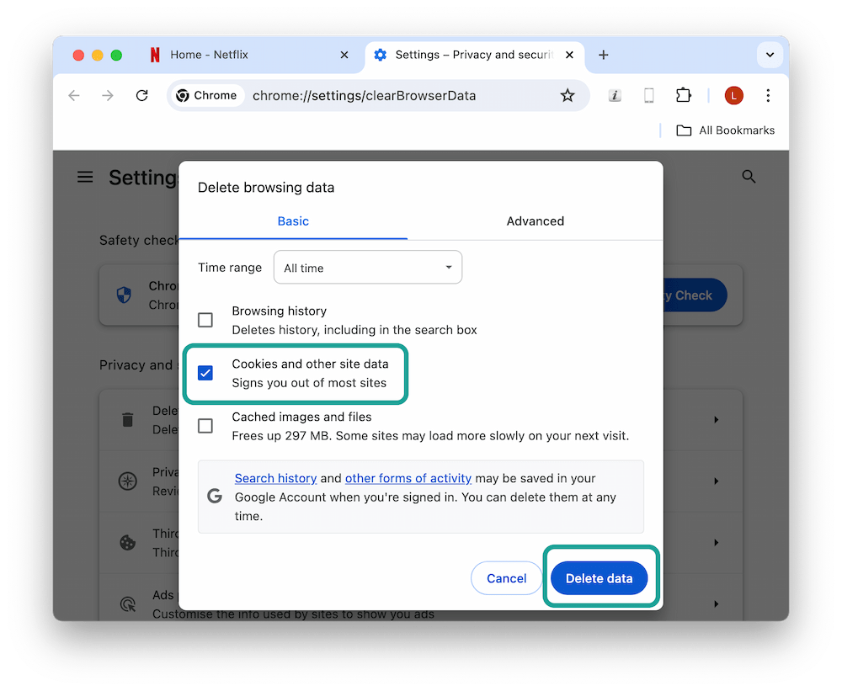The width and height of the screenshot is (842, 691).
Task: Select the Settings – Privacy and security tab
Action: [x=474, y=55]
